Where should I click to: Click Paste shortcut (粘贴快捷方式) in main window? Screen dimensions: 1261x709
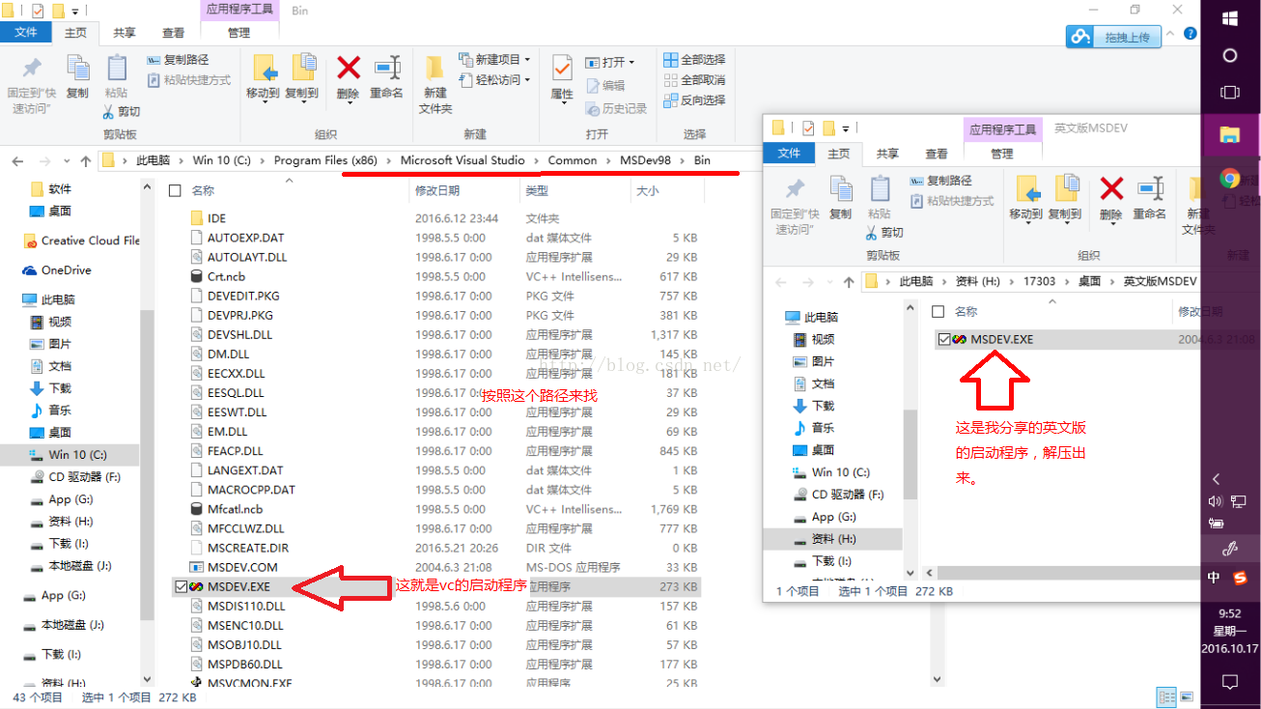click(189, 80)
